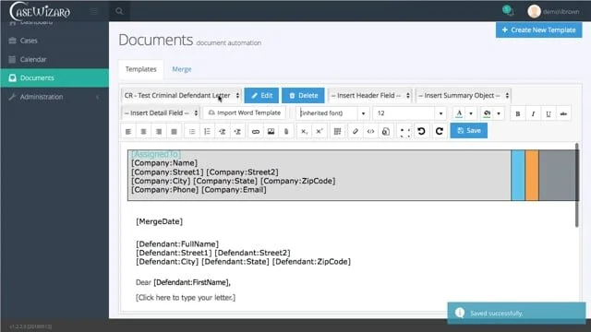Toggle italic formatting
This screenshot has width=591, height=332.
point(533,113)
